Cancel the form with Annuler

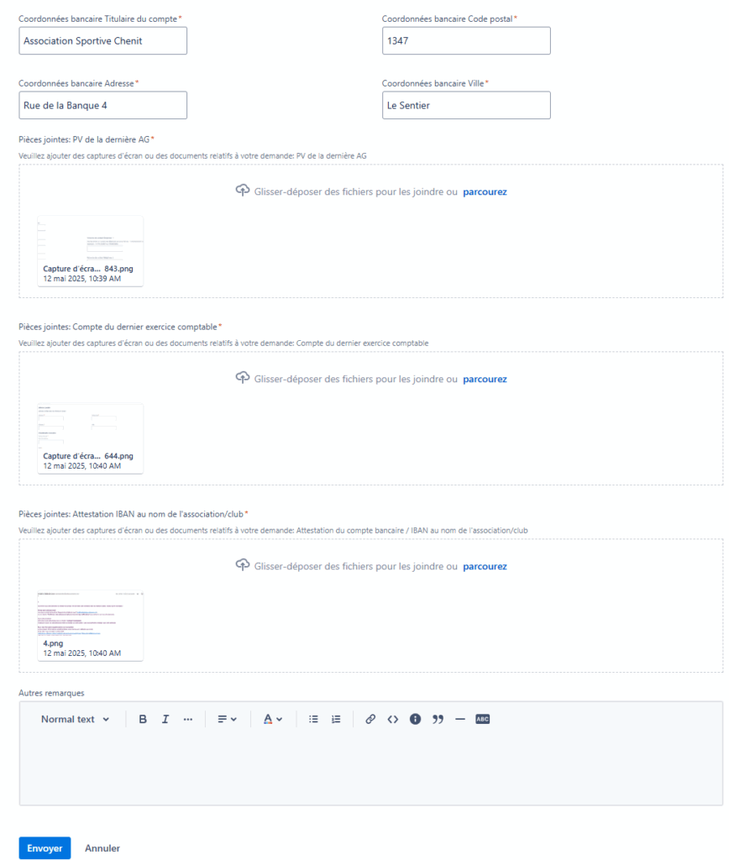102,848
